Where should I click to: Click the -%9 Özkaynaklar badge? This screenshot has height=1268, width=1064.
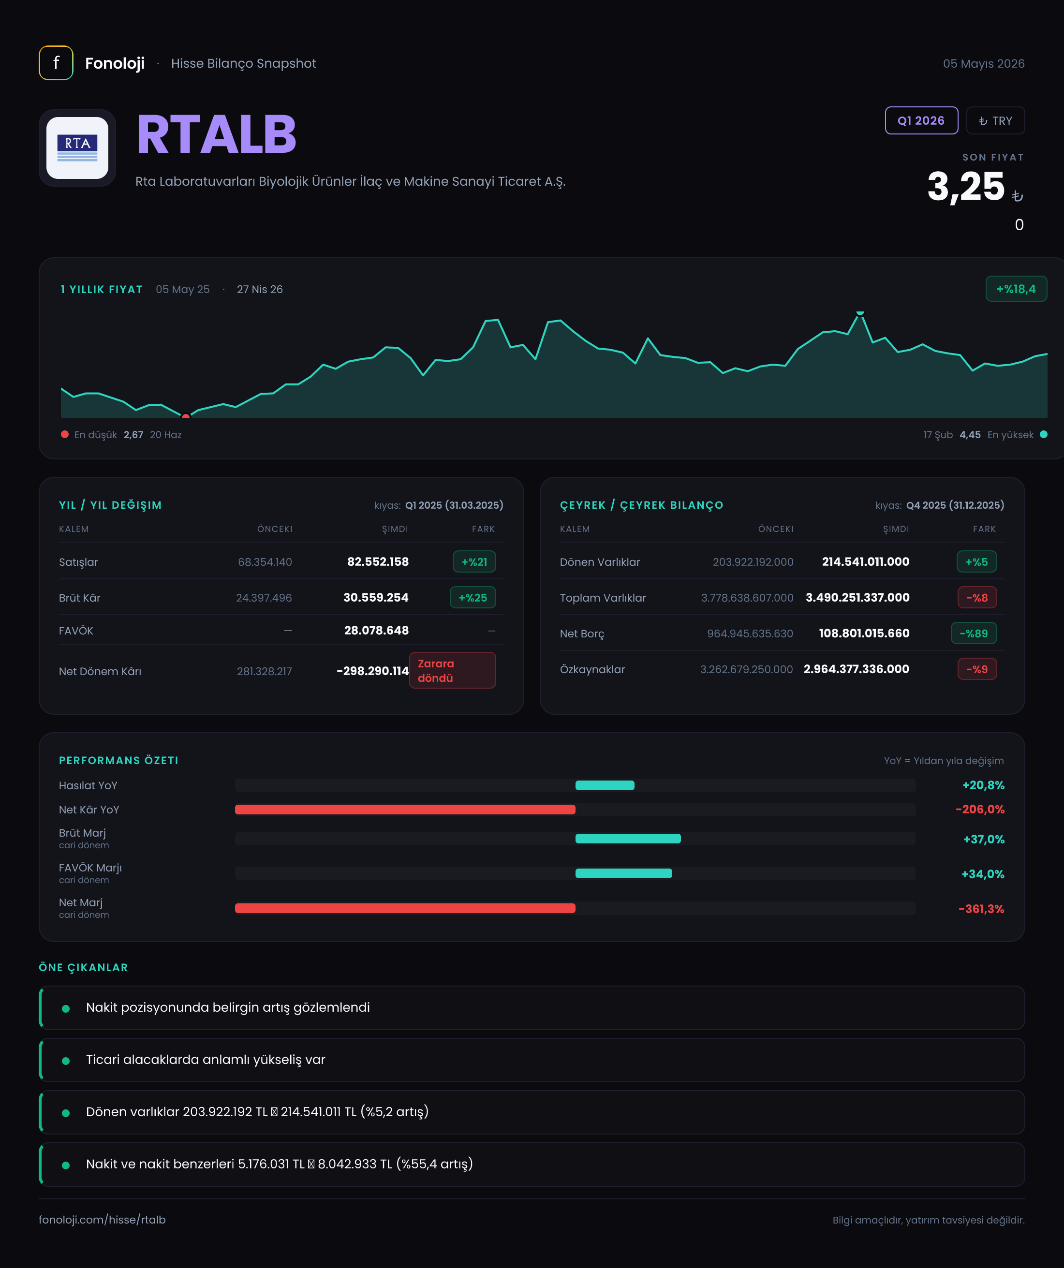[977, 669]
